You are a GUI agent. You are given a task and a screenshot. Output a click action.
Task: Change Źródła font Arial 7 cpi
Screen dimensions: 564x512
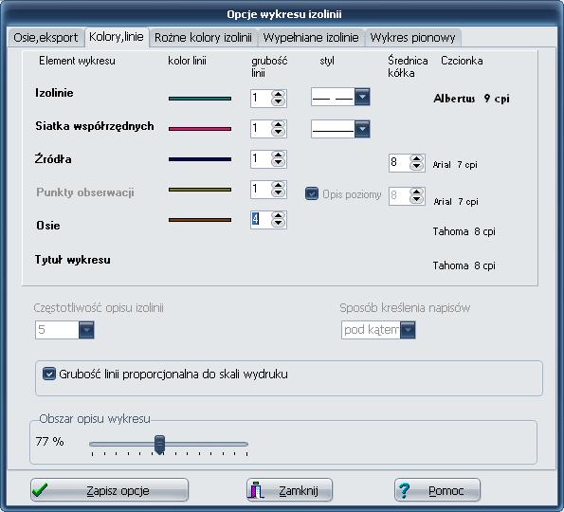455,165
